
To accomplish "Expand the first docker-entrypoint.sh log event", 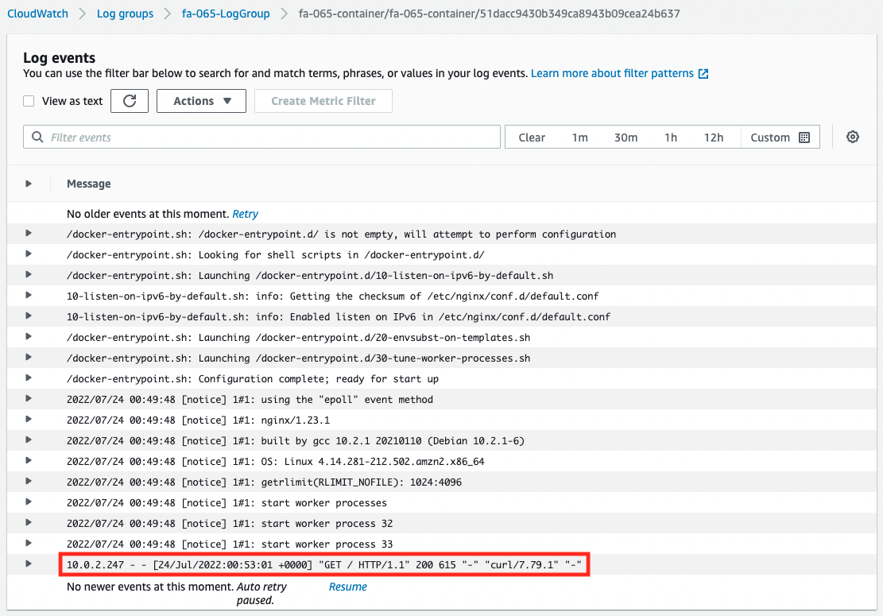I will 29,234.
